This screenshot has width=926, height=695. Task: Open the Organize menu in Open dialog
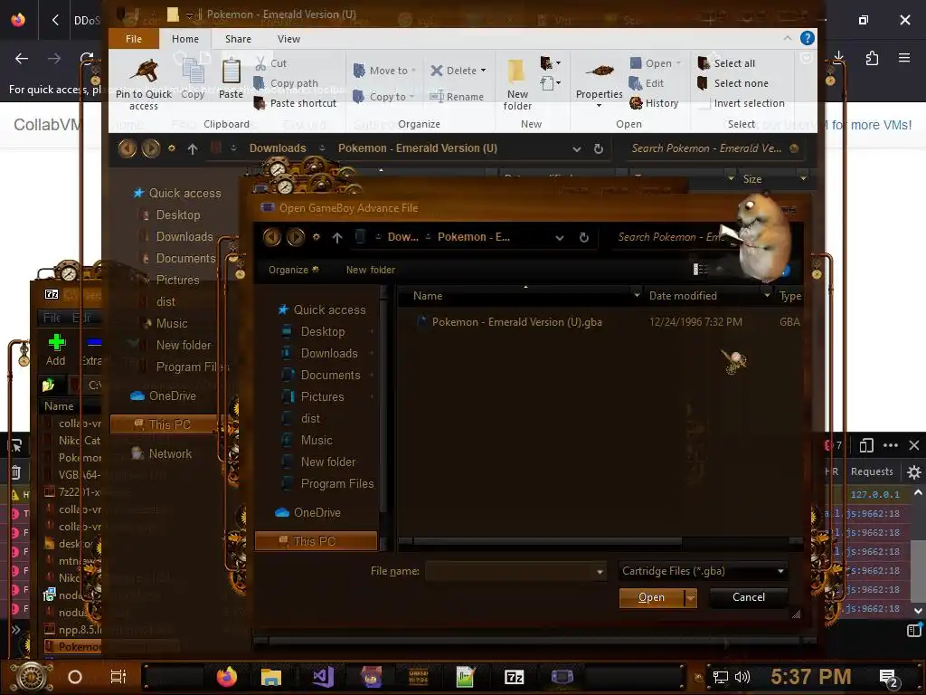click(294, 270)
